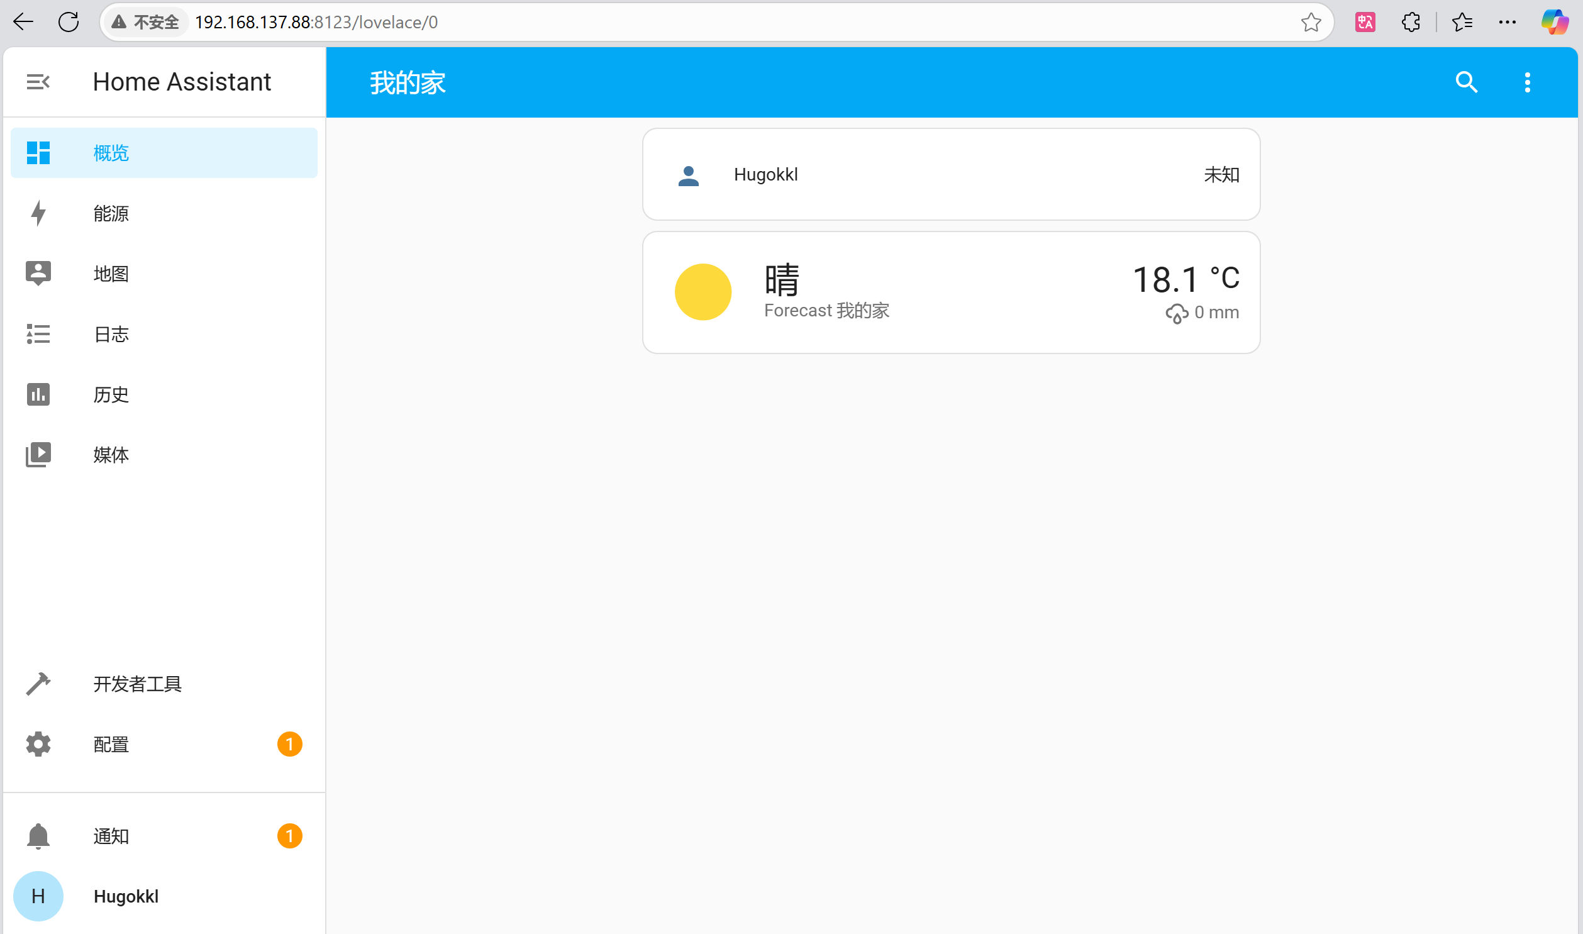
Task: Reload the browser page
Action: coord(69,22)
